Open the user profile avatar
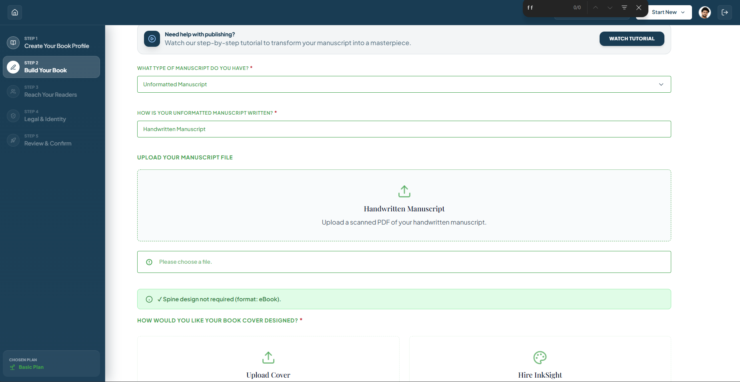Viewport: 740px width, 382px height. 705,12
